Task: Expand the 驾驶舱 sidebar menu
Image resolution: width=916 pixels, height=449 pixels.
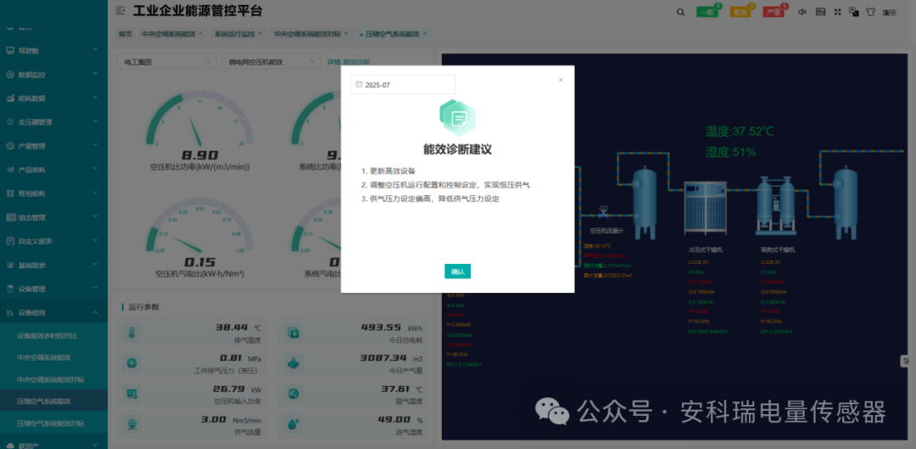Action: click(53, 50)
